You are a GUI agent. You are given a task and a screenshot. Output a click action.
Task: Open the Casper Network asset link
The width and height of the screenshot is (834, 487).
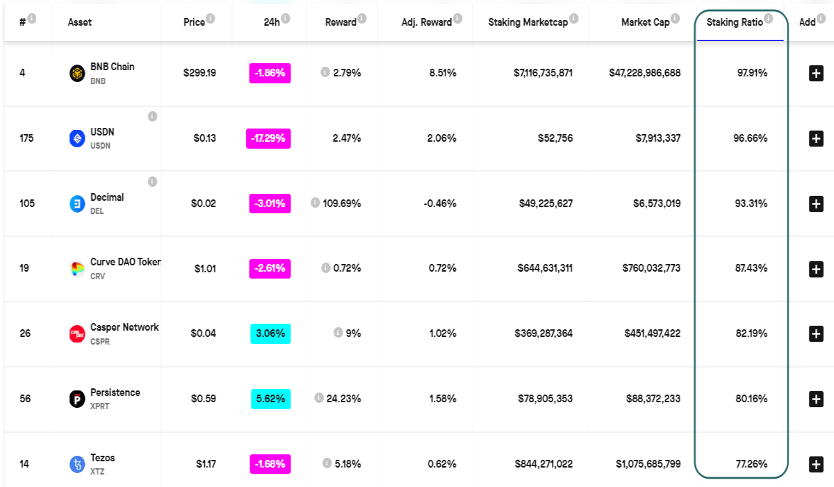click(124, 327)
